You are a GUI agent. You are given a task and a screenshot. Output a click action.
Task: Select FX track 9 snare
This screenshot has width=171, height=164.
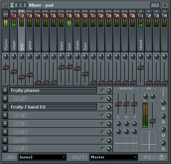click(77, 31)
